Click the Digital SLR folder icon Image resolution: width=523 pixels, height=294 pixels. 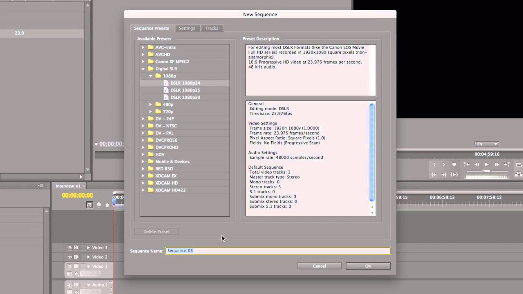pos(151,69)
